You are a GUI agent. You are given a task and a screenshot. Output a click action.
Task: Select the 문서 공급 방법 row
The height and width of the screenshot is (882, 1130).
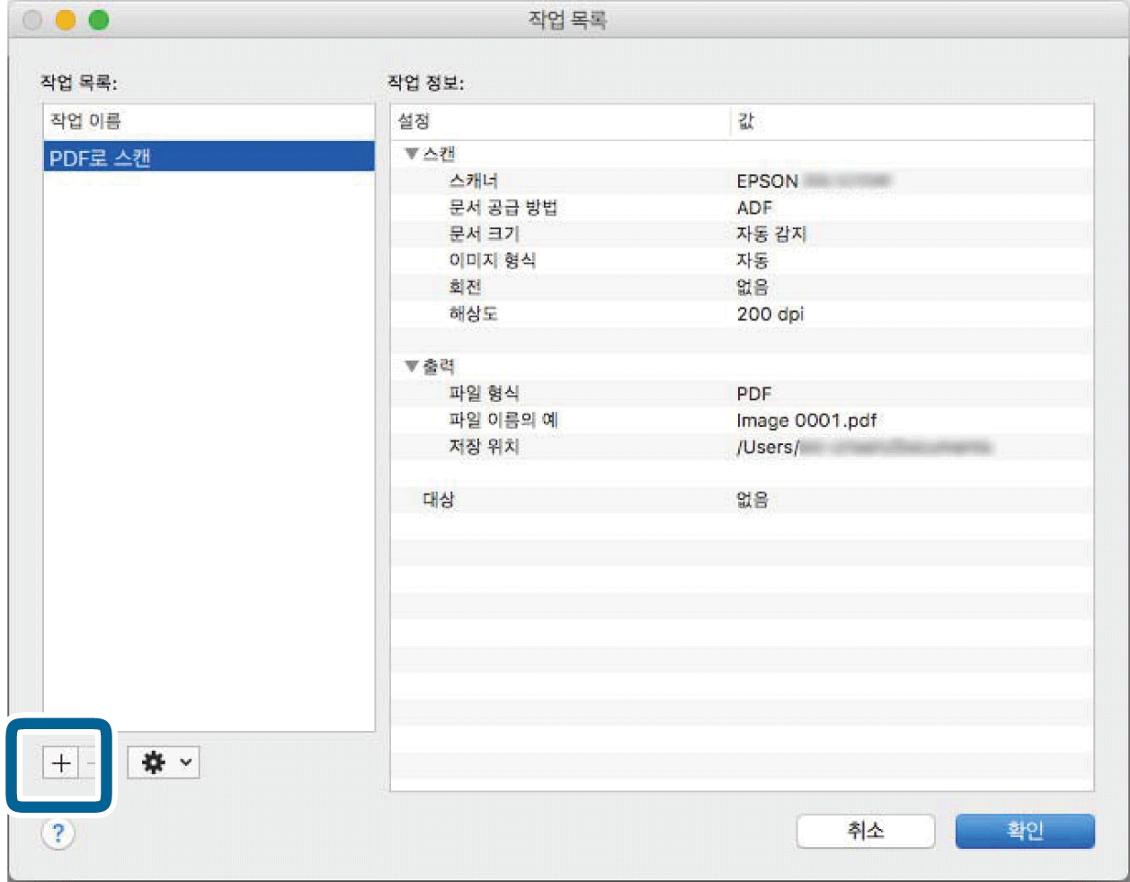pos(742,208)
